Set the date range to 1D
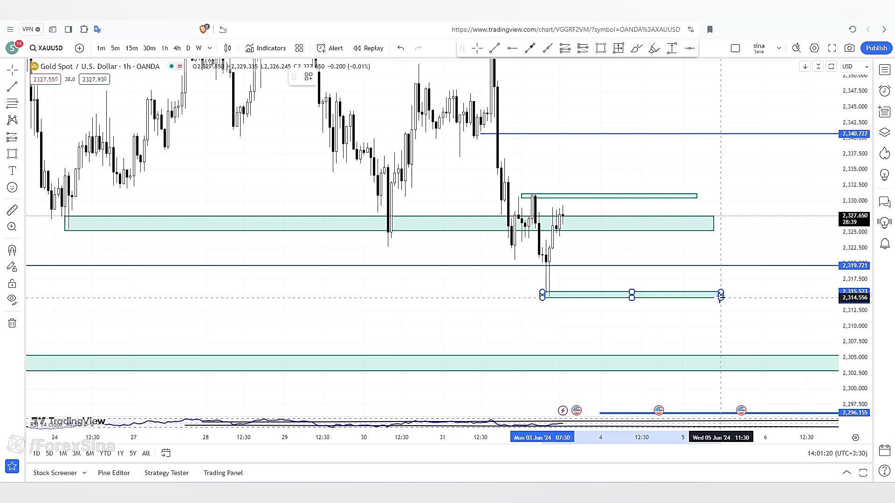The width and height of the screenshot is (895, 503). (x=36, y=453)
